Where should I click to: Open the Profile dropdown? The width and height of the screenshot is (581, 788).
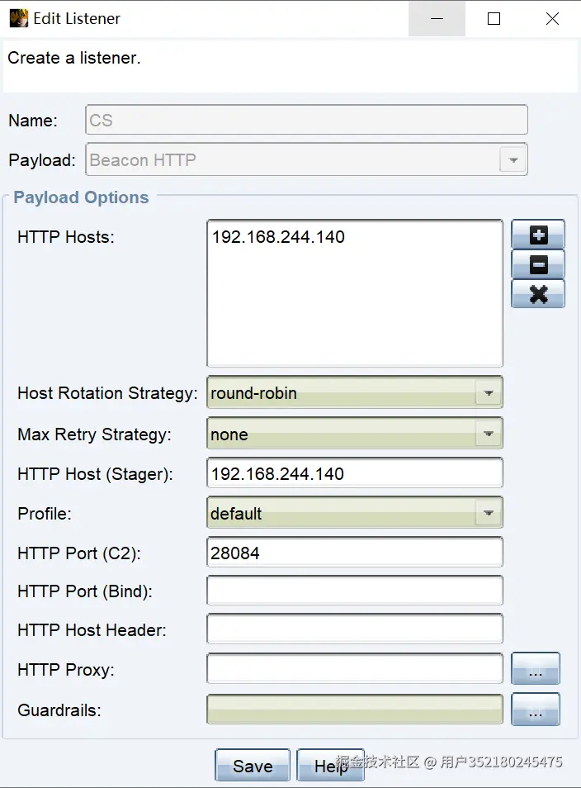(489, 512)
